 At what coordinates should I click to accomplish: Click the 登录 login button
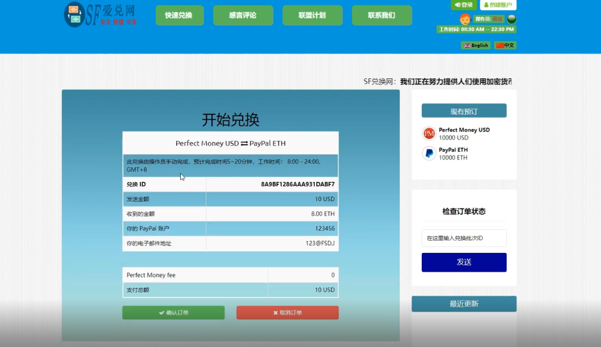tap(464, 5)
